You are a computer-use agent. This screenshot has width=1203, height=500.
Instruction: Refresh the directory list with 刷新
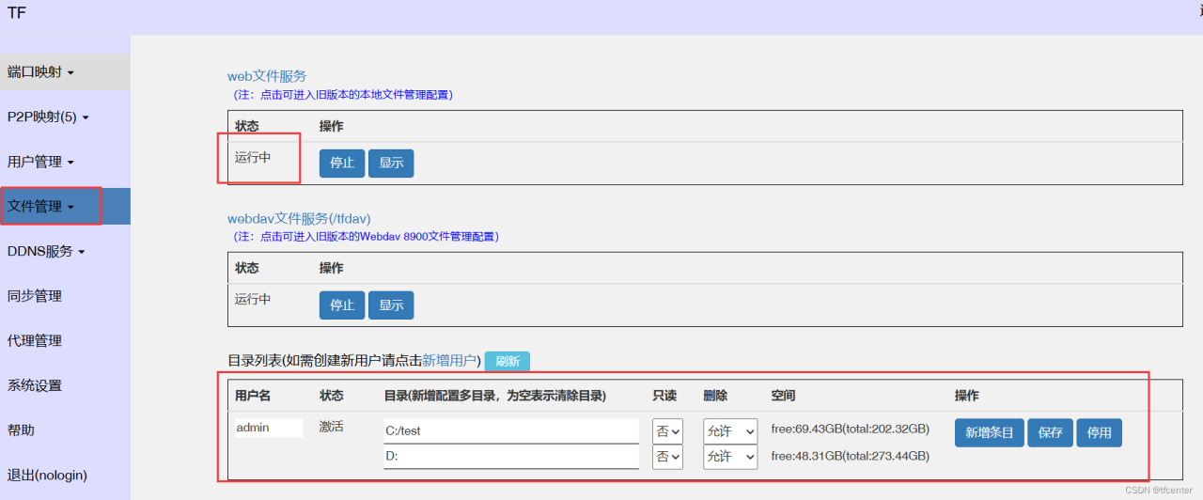[508, 361]
